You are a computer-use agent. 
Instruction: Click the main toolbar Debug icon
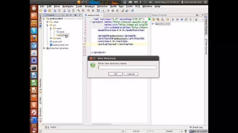coord(113,11)
